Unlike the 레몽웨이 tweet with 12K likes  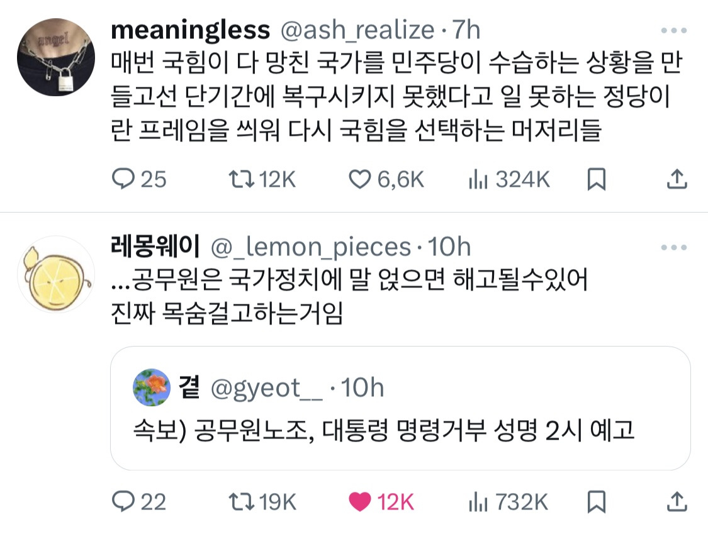coord(360,501)
